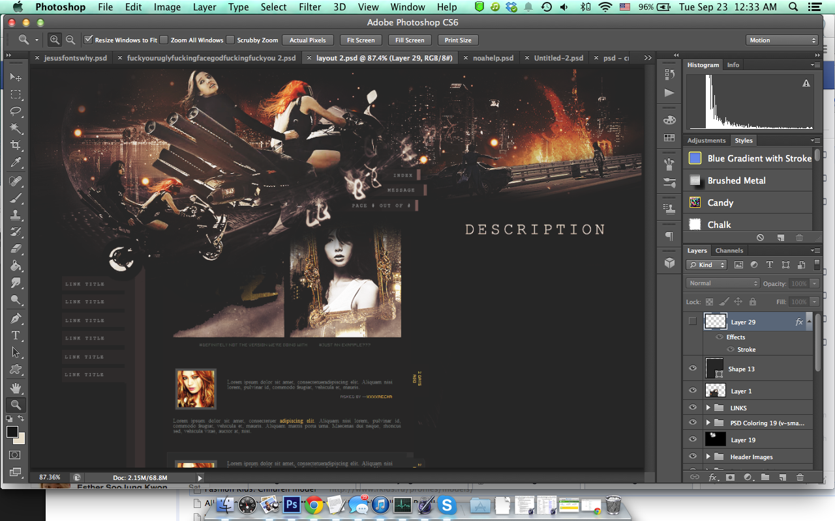Click the foreground color swatch
The image size is (835, 521).
pos(12,432)
